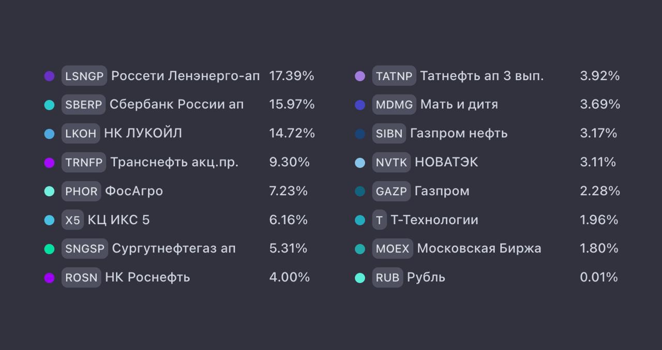The width and height of the screenshot is (662, 350).
Task: Click the LSNGP ticker badge
Action: [x=84, y=76]
